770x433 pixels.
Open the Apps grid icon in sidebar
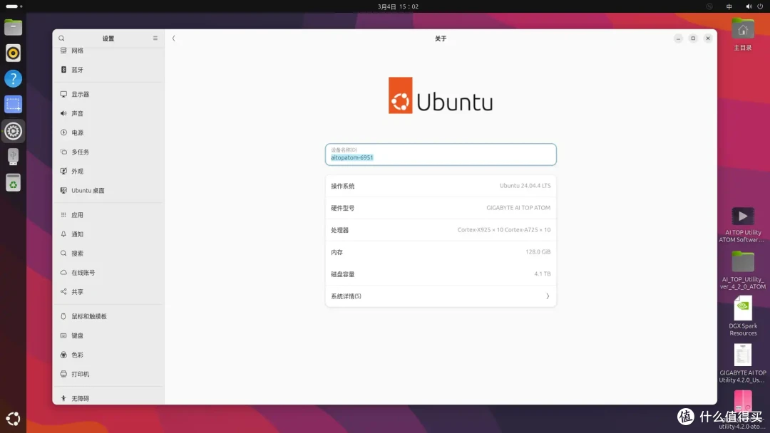pos(63,215)
